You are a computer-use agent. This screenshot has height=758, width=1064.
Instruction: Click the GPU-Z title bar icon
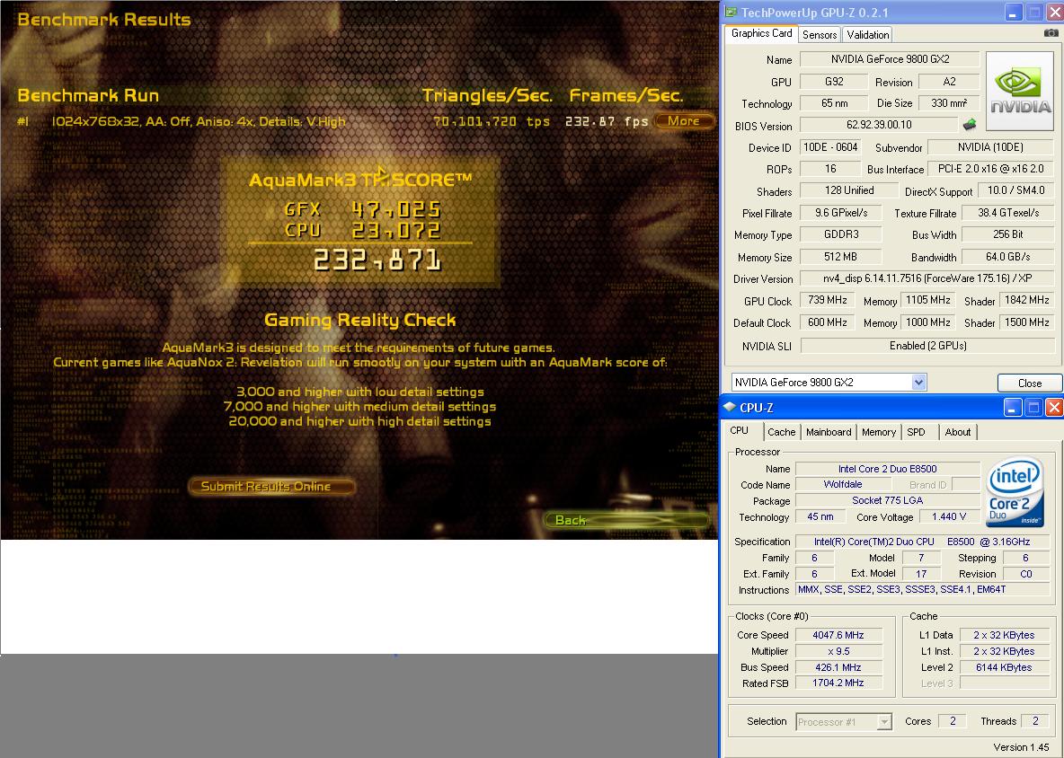pyautogui.click(x=731, y=13)
